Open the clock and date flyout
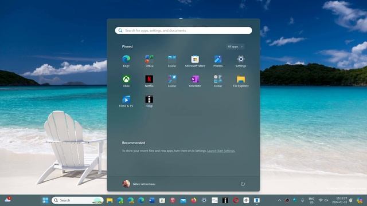This screenshot has width=367, height=206. pyautogui.click(x=339, y=200)
